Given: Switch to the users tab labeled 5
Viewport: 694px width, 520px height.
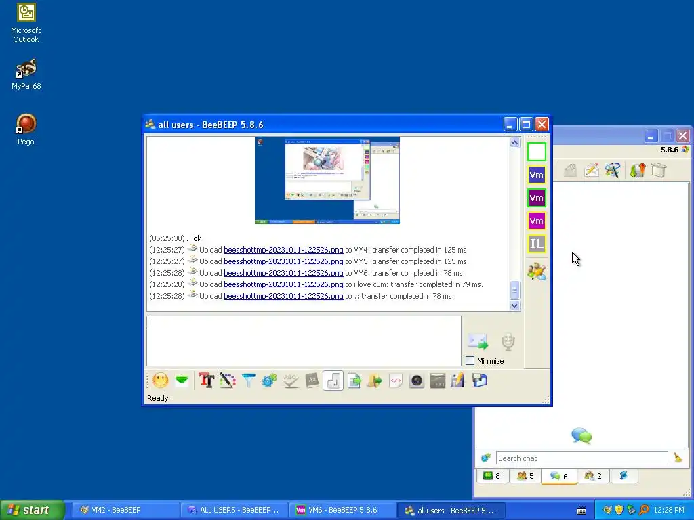Looking at the screenshot, I should coord(525,476).
